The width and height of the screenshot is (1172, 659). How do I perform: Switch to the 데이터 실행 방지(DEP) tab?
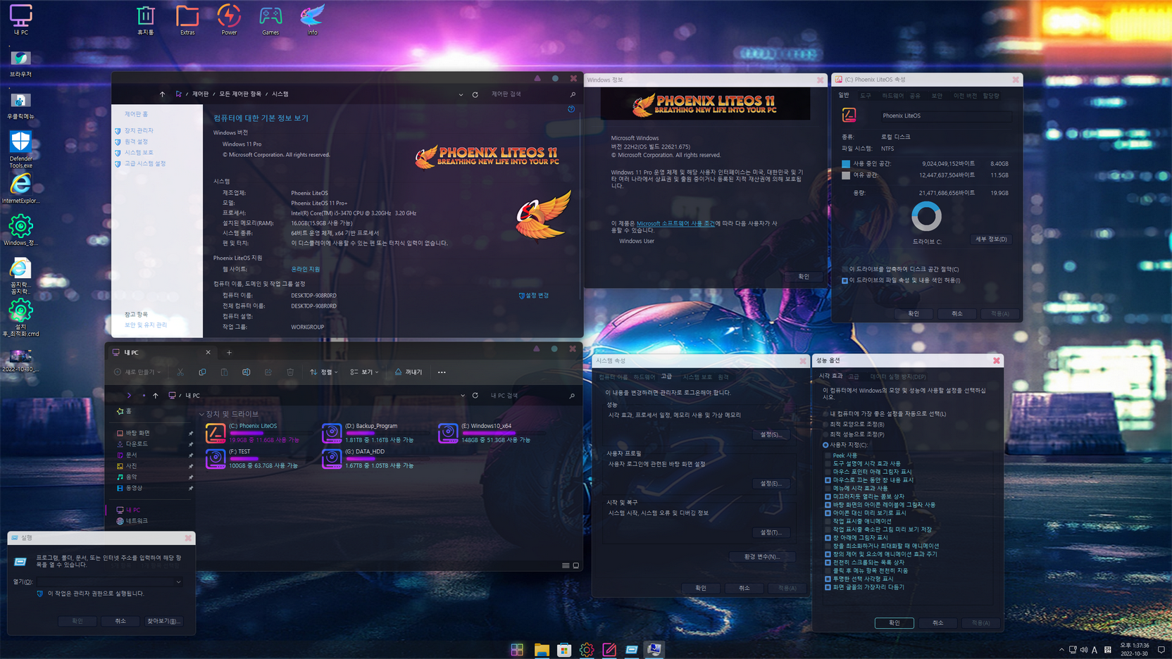point(898,377)
